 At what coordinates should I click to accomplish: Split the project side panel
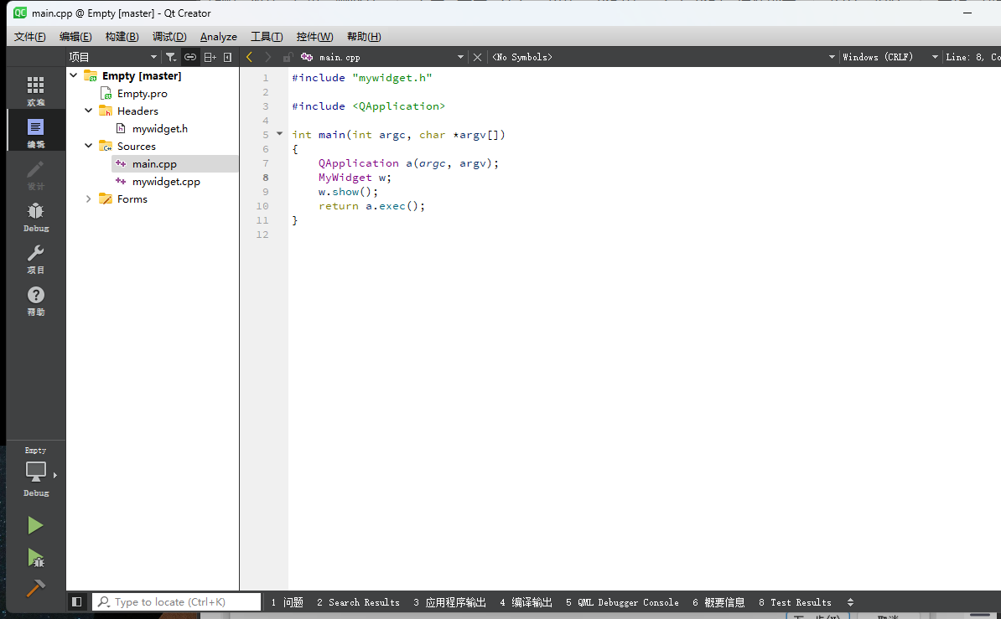tap(210, 58)
